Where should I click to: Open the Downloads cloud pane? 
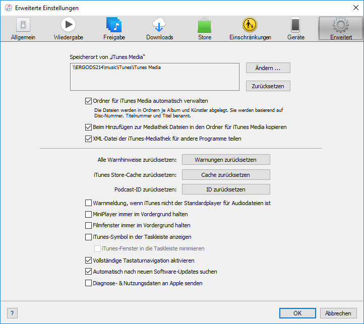pyautogui.click(x=159, y=29)
